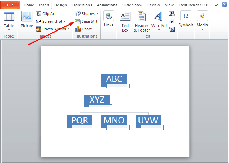Image resolution: width=229 pixels, height=163 pixels.
Task: Click the title field under MNO
Action: [118, 128]
